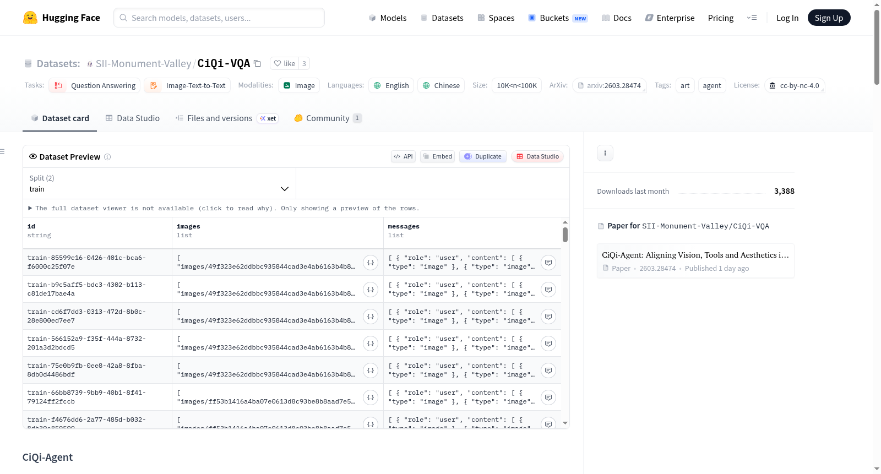Filter by Question Answering task tag
Screen dimensions: 881x474
coord(94,85)
